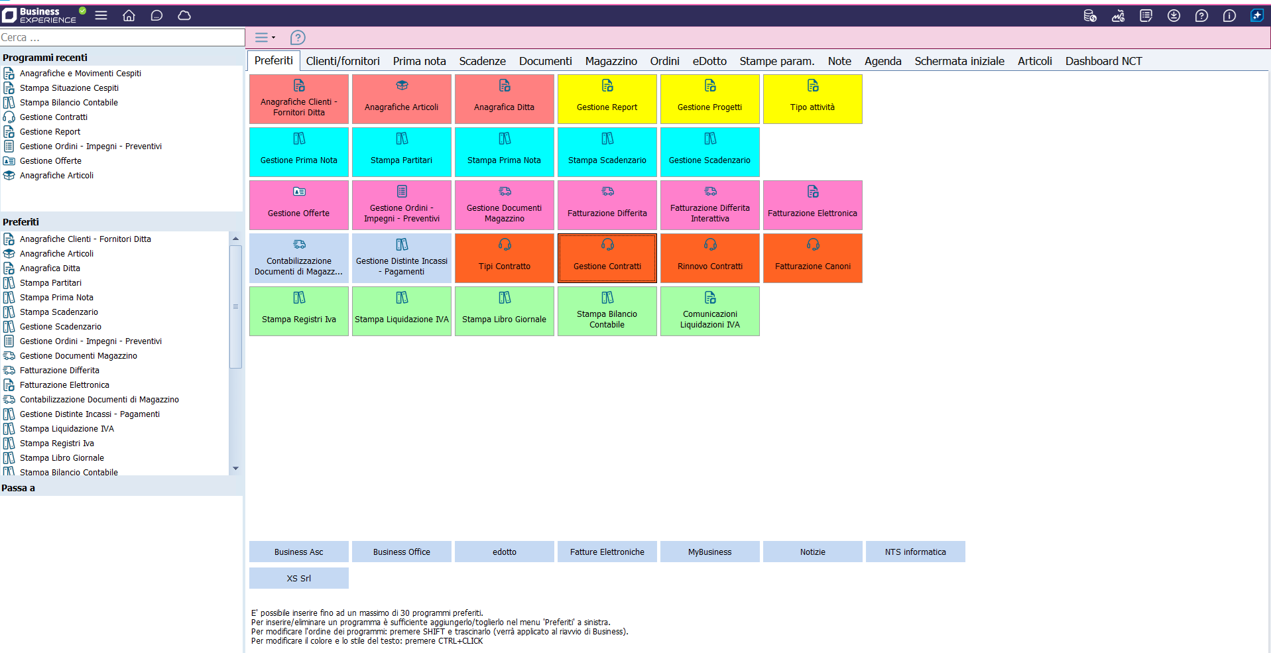Viewport: 1271px width, 653px height.
Task: Open the AI sparkle assistant icon
Action: [x=1256, y=16]
